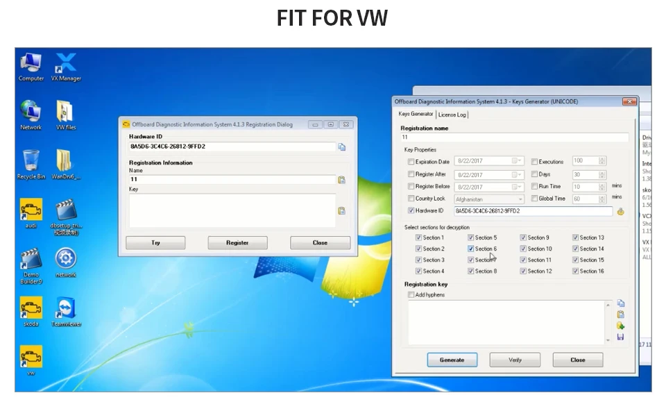Open the Computer desktop icon
666x402 pixels.
(31, 67)
